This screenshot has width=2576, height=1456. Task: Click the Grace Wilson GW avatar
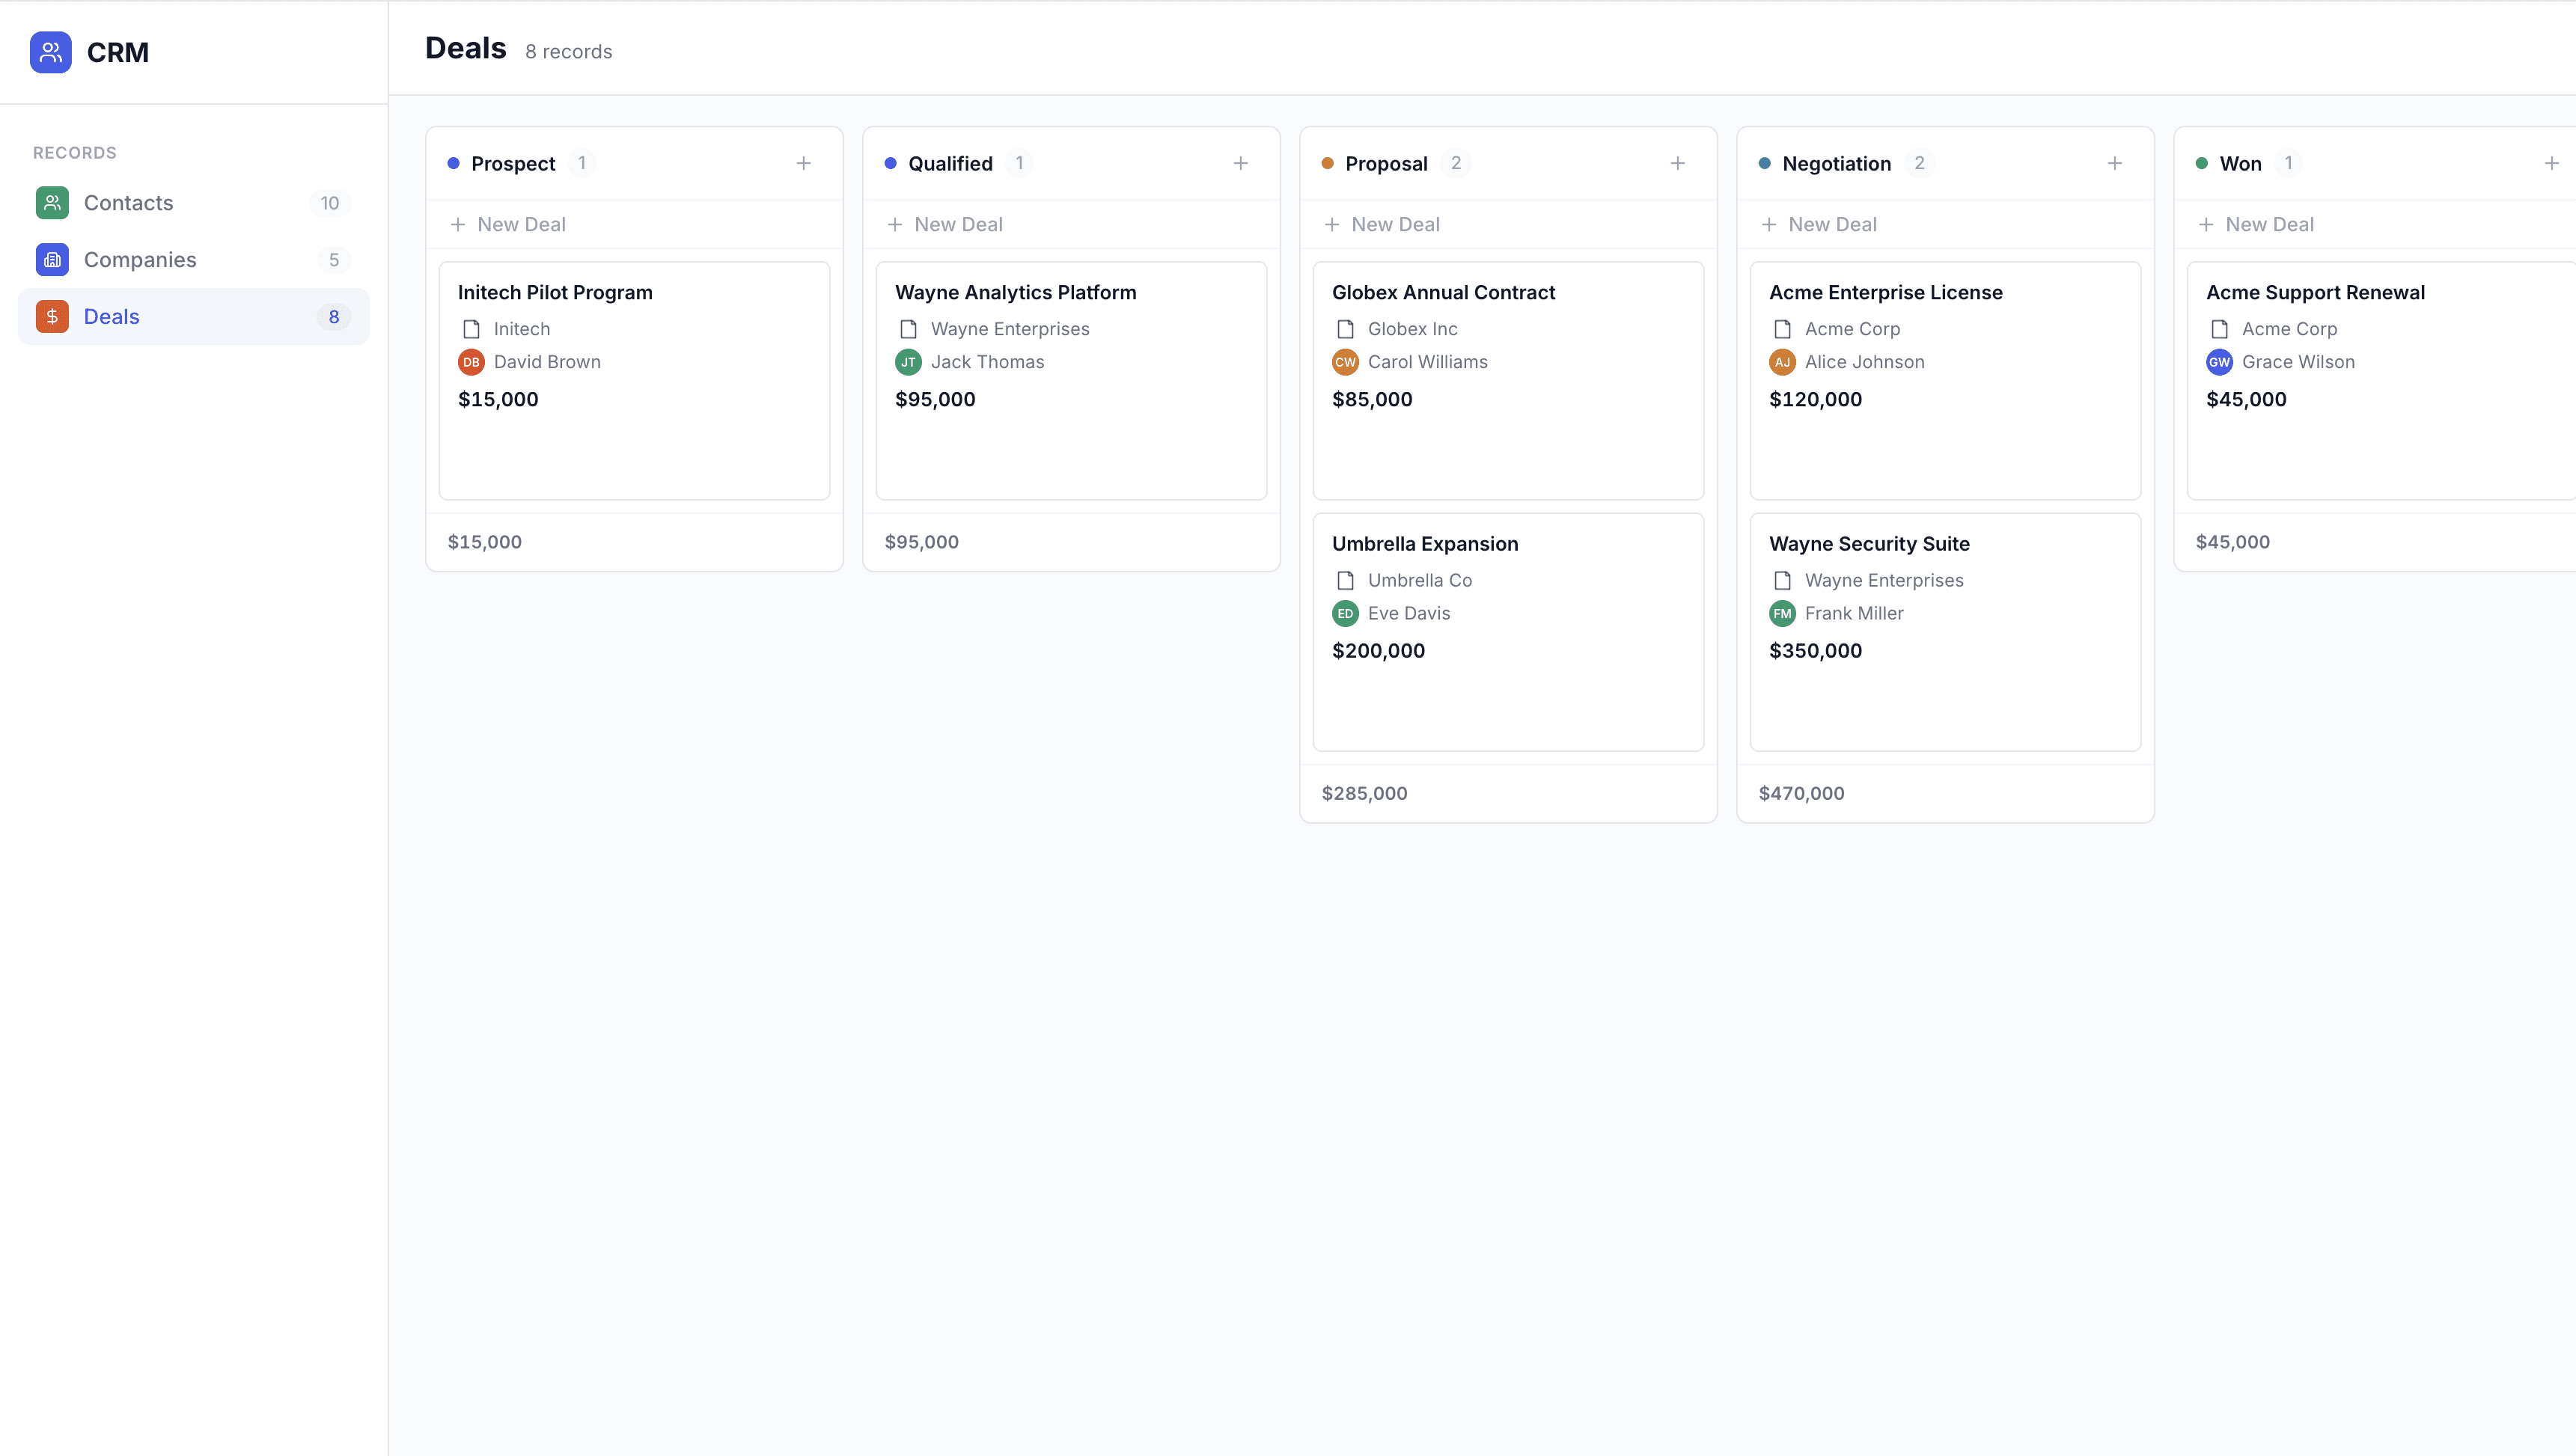2219,362
